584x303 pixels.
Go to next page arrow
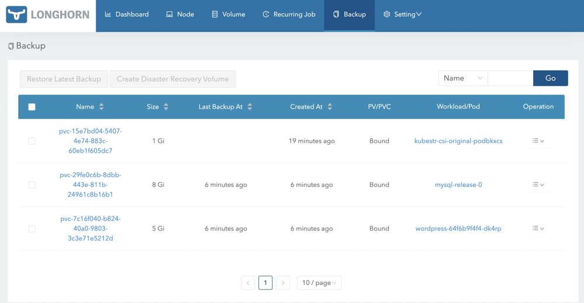click(x=283, y=283)
